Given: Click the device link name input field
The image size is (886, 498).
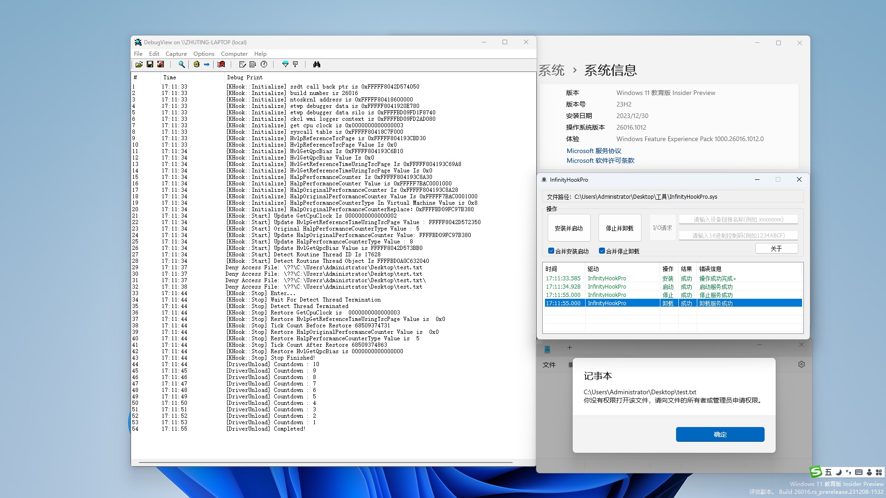Looking at the screenshot, I should (738, 219).
